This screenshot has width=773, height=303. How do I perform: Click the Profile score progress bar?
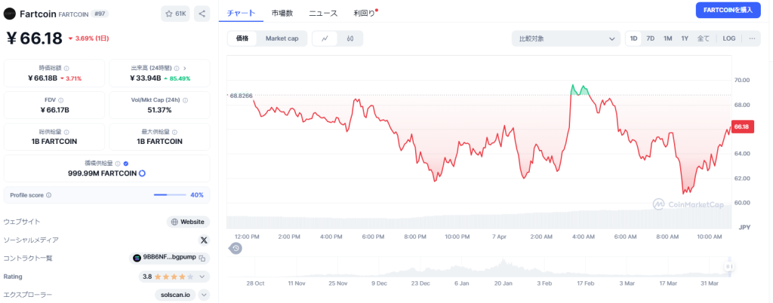[170, 194]
